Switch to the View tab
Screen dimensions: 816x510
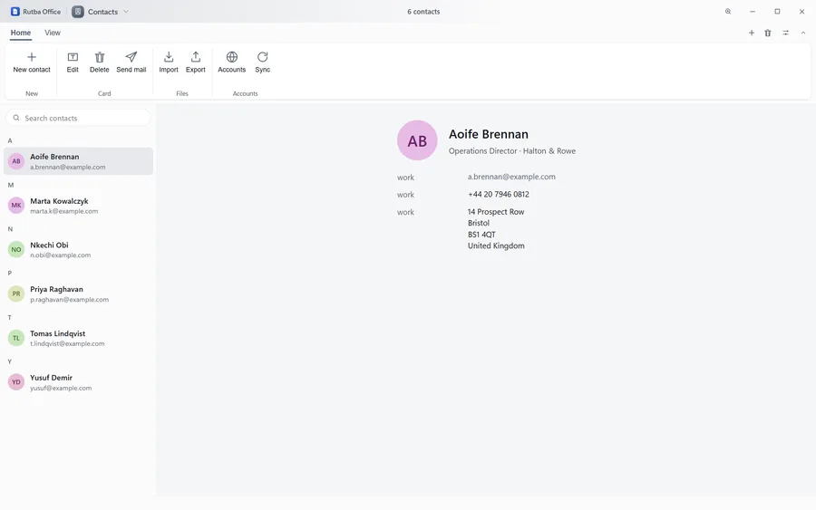tap(53, 33)
